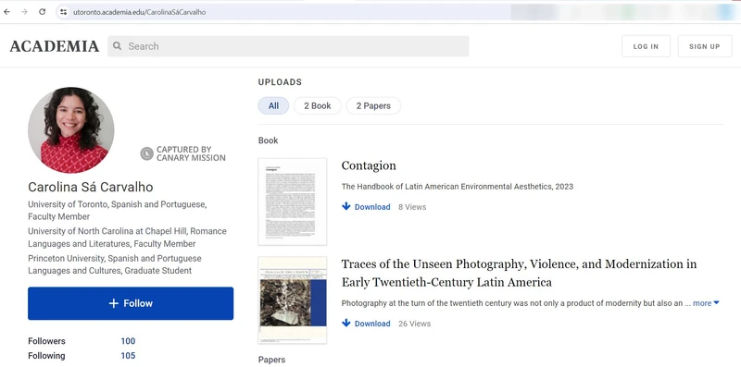Click the Followers label

click(x=46, y=341)
